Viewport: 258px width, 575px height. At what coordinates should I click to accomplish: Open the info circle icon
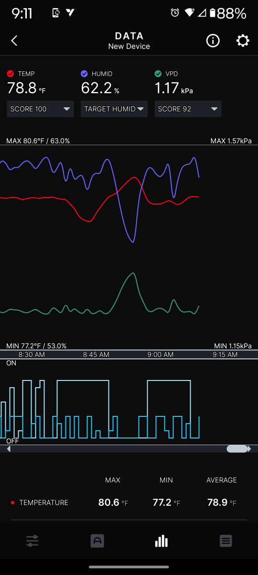click(x=213, y=41)
